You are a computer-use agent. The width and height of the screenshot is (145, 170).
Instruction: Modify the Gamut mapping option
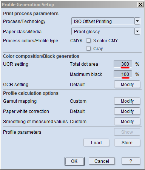coord(127,101)
